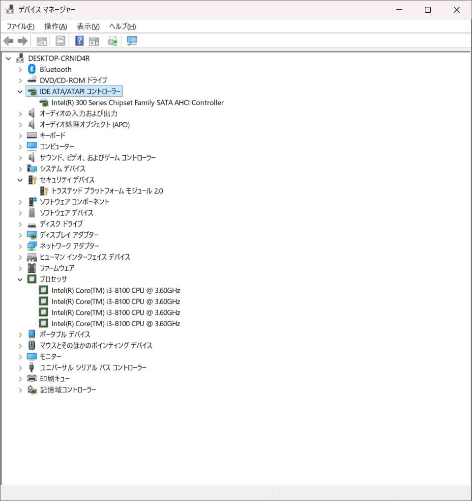
Task: Expand the ディスプレイ アダプター category
Action: coord(20,235)
